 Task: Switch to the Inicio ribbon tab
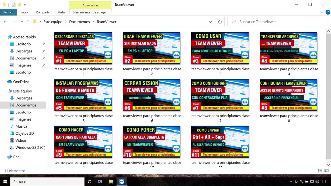(24, 12)
